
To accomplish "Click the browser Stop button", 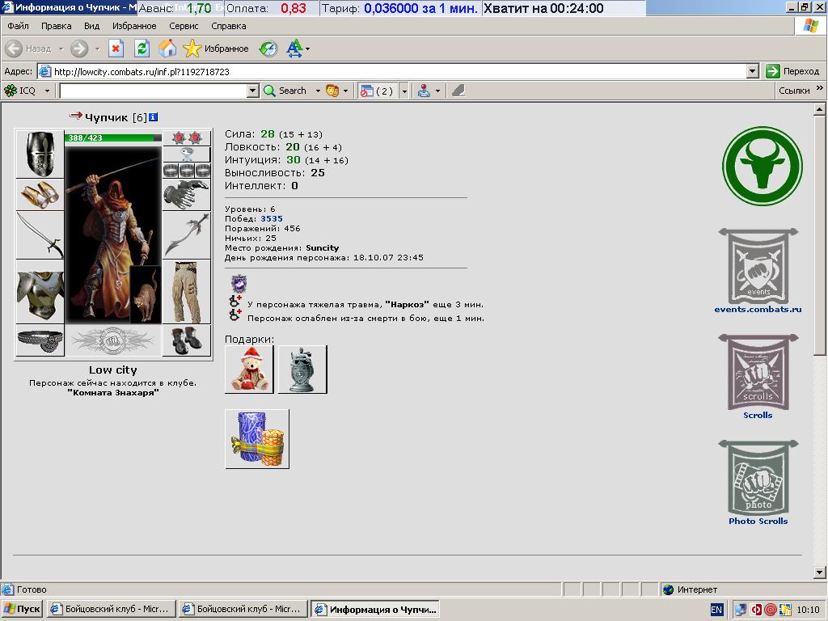I will point(116,49).
